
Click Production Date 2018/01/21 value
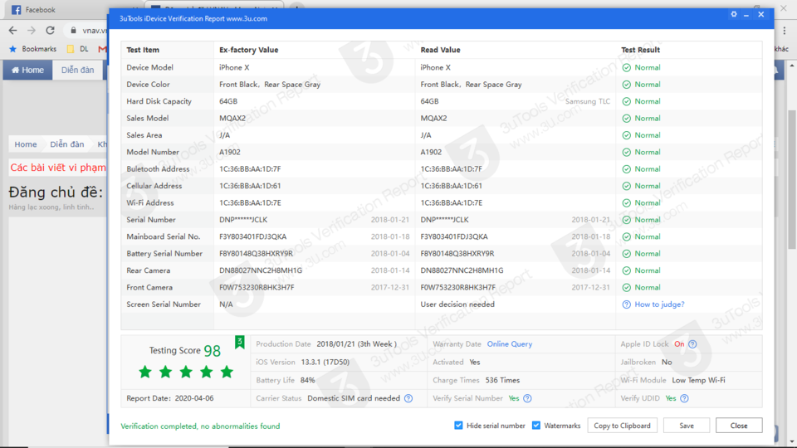point(356,343)
